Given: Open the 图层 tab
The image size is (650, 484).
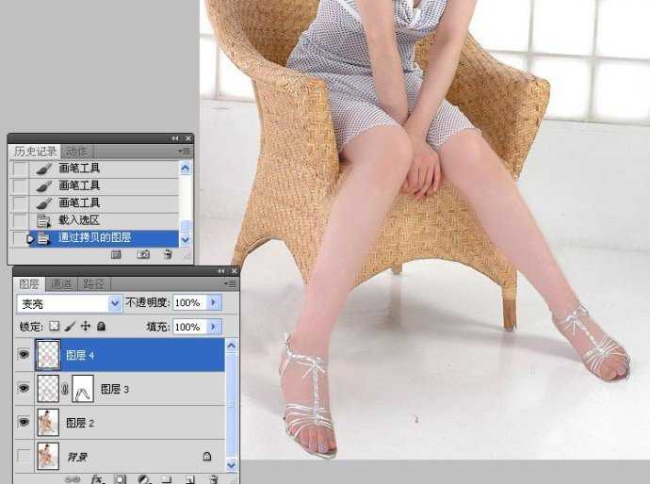Looking at the screenshot, I should click(29, 283).
